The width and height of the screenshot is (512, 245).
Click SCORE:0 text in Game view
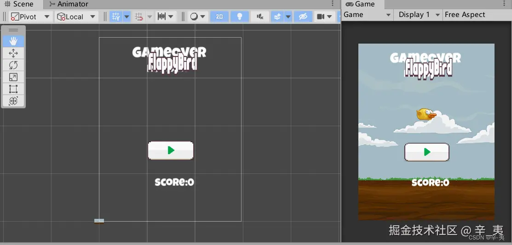click(431, 183)
